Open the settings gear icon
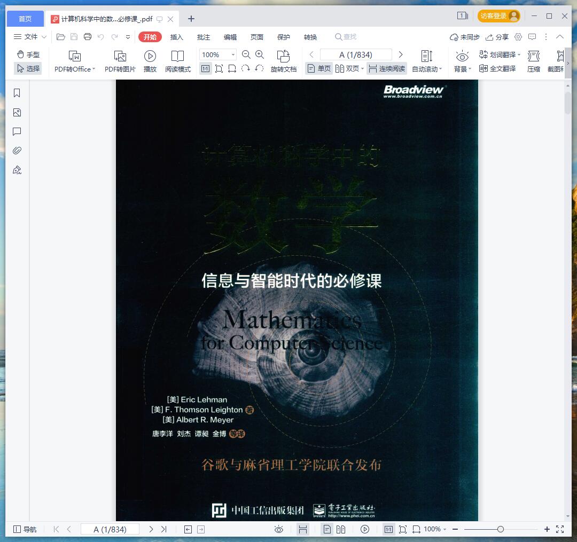The image size is (577, 542). [x=518, y=37]
